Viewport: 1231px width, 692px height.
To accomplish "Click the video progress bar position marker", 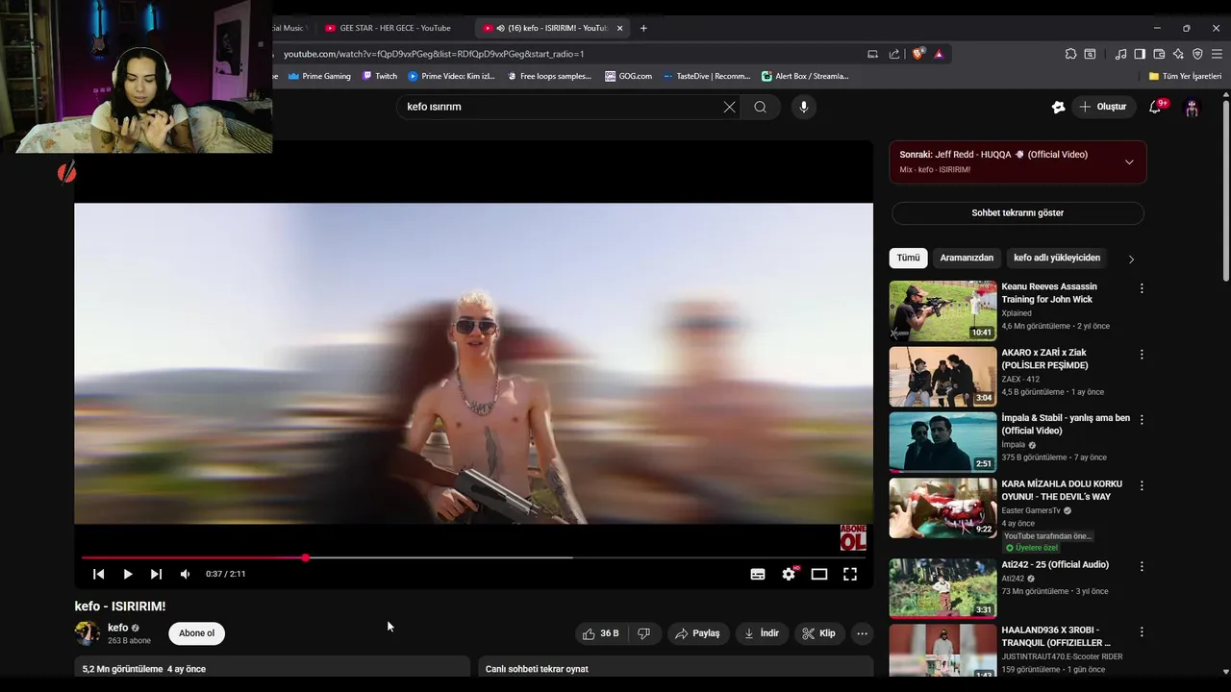I will (x=305, y=557).
